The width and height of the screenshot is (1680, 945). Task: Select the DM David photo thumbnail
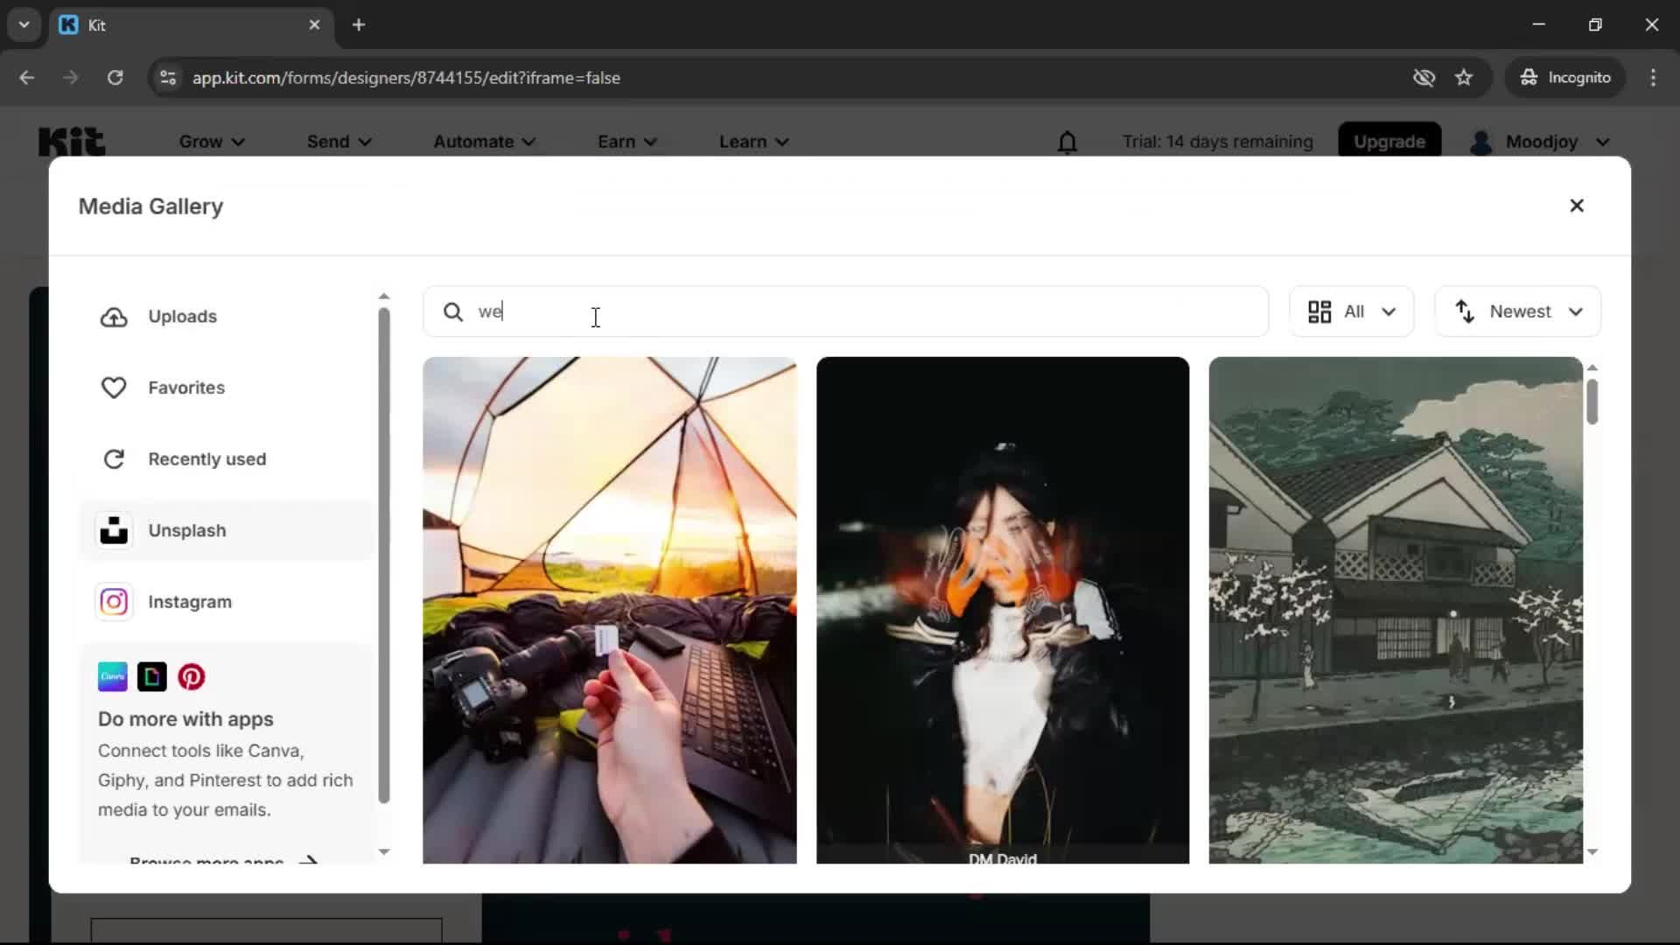pyautogui.click(x=1001, y=610)
